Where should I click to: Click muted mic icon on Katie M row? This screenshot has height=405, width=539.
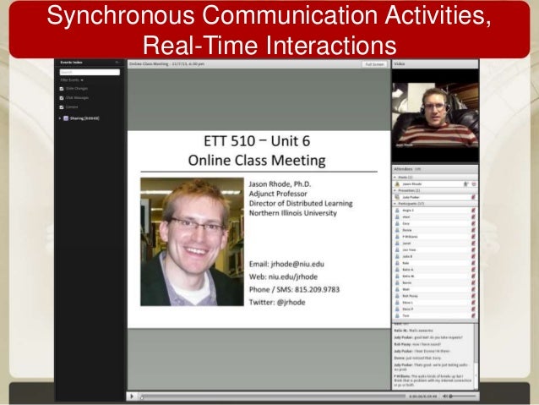click(x=473, y=276)
